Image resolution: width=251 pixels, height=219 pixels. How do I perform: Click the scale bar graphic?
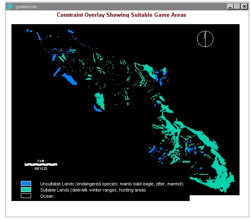(x=40, y=164)
